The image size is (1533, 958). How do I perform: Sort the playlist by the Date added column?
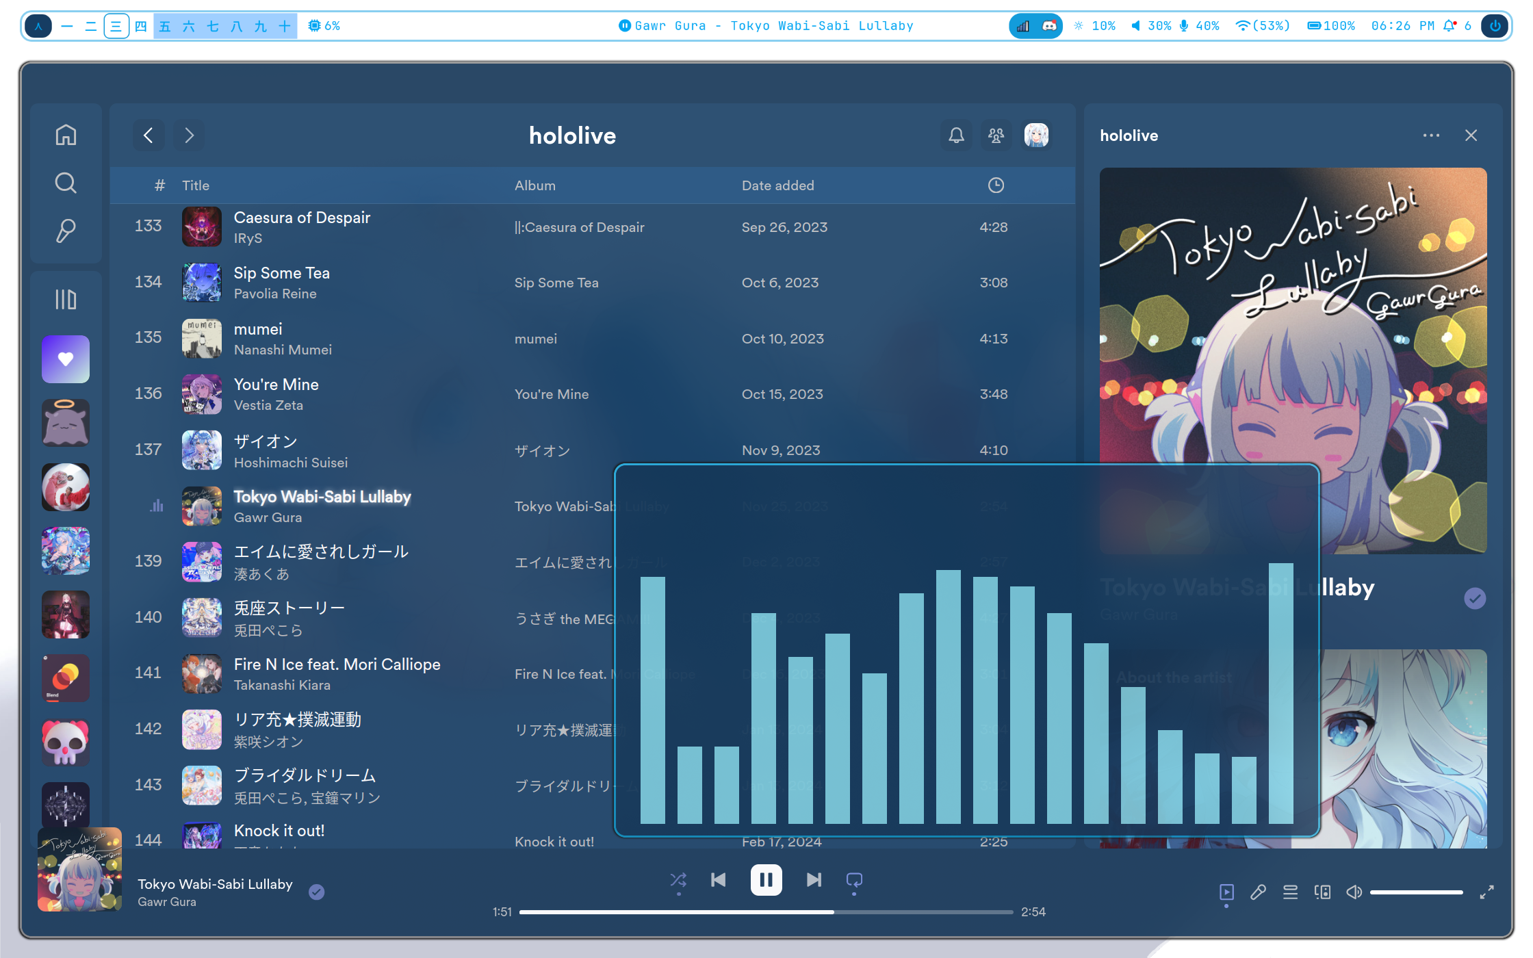(x=777, y=185)
